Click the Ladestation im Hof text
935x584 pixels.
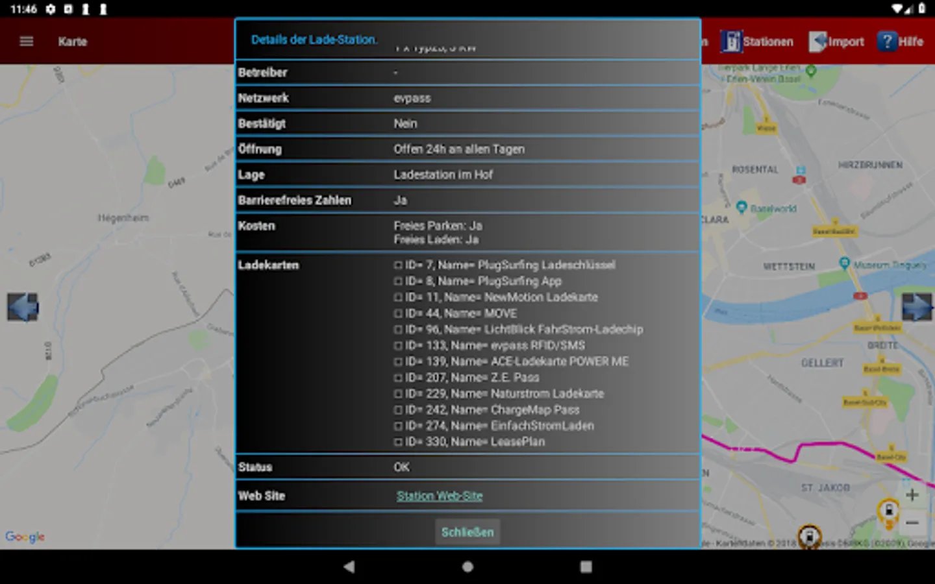pos(443,175)
